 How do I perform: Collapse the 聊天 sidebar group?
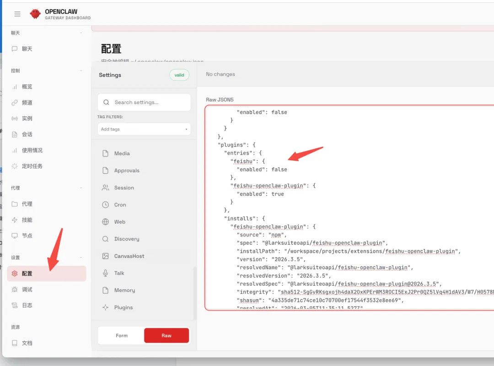[81, 33]
